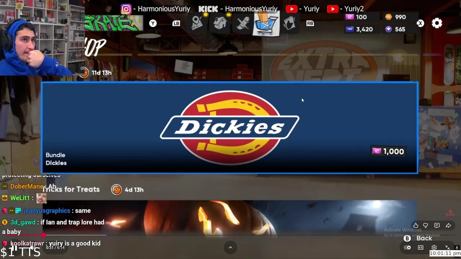Click the orange coin balance 990
This screenshot has width=461, height=259.
395,17
